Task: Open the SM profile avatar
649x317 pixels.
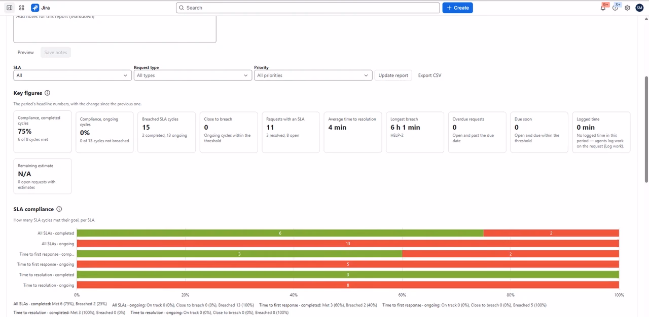Action: click(639, 8)
